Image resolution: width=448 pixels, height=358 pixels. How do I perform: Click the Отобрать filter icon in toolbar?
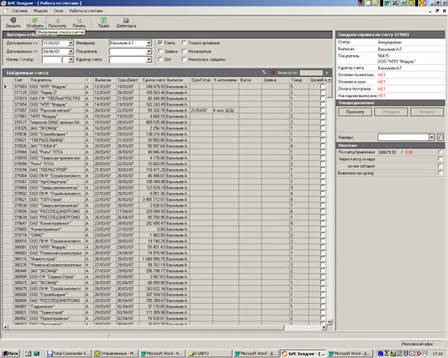click(x=35, y=23)
